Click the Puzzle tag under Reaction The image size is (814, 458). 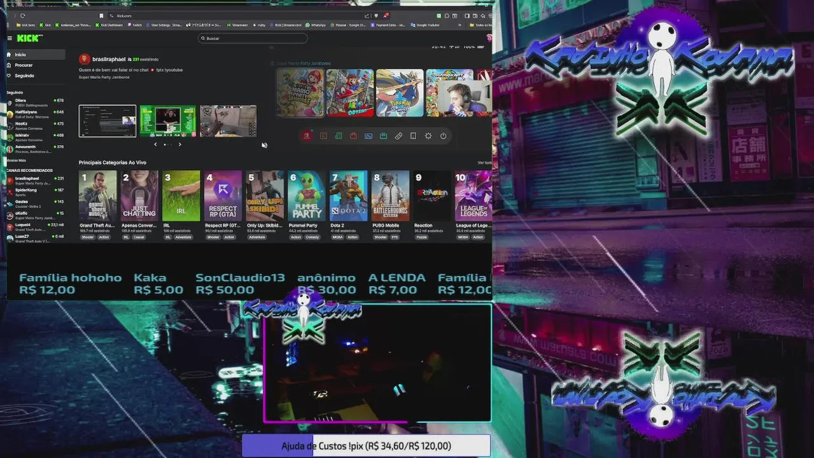pos(421,237)
